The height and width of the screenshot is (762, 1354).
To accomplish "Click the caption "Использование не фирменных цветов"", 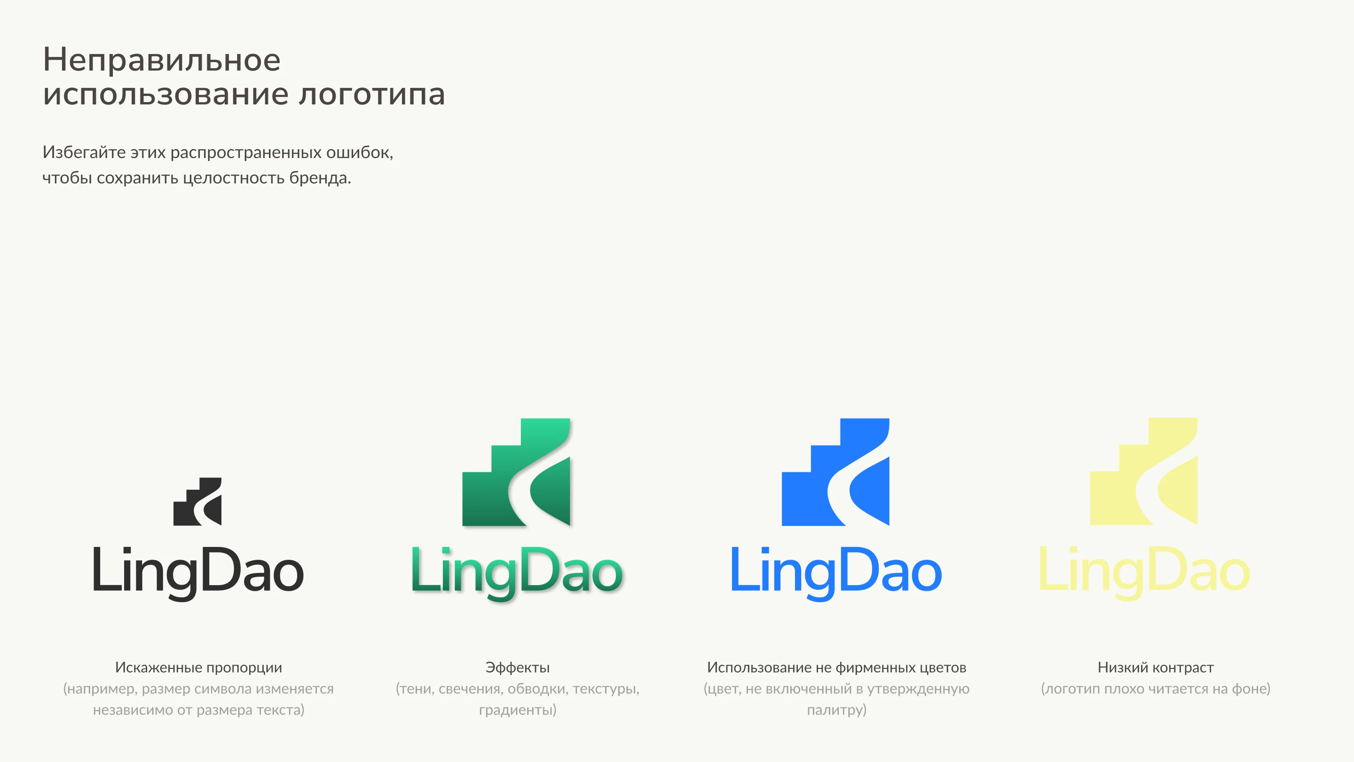I will tap(836, 667).
